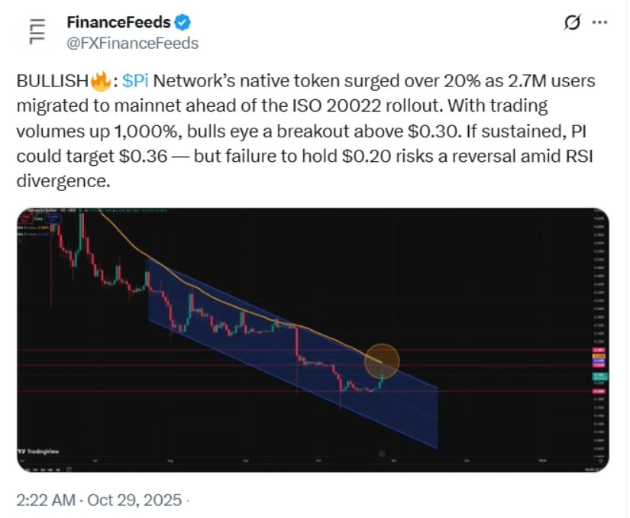Click the blue verified badge
Screen dimensions: 630x518
(x=183, y=22)
